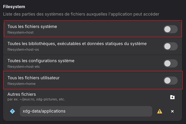This screenshot has height=124, width=186.
Task: Remove the xdg-data/applications entry
Action: [173, 111]
